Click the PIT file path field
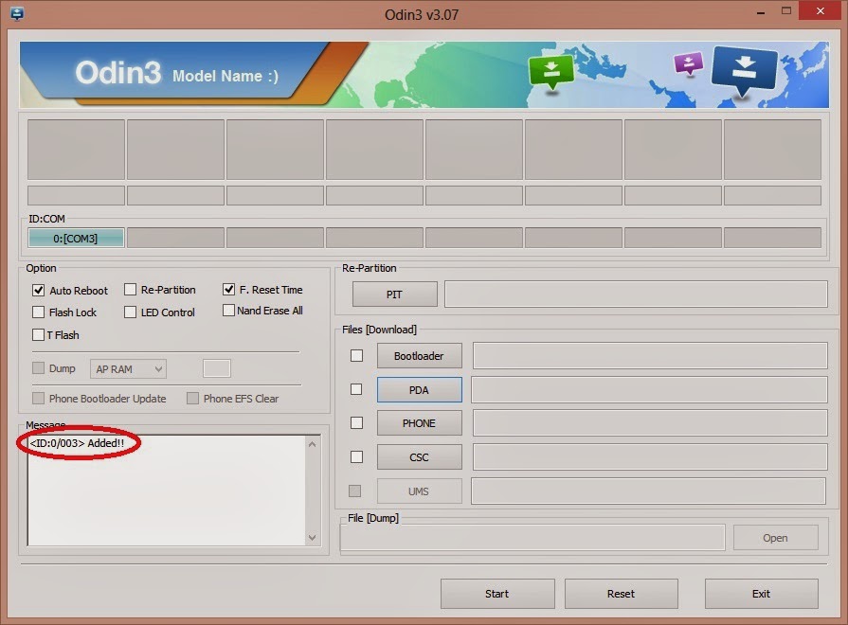The image size is (848, 625). click(636, 294)
